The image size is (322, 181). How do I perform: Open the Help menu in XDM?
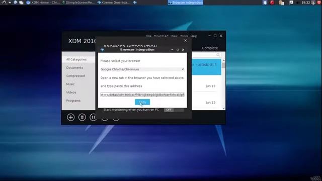(x=194, y=36)
